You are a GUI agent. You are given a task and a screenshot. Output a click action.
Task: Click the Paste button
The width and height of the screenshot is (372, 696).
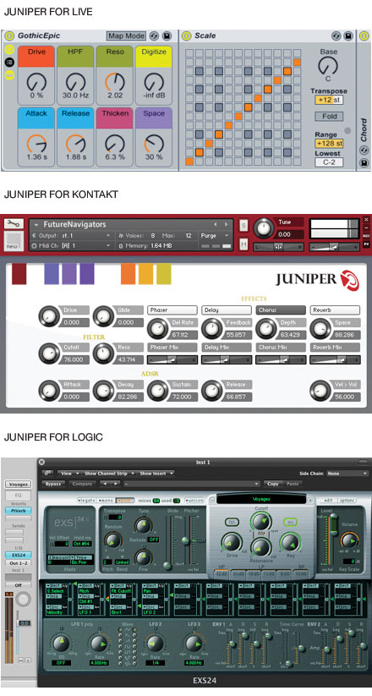coord(293,484)
